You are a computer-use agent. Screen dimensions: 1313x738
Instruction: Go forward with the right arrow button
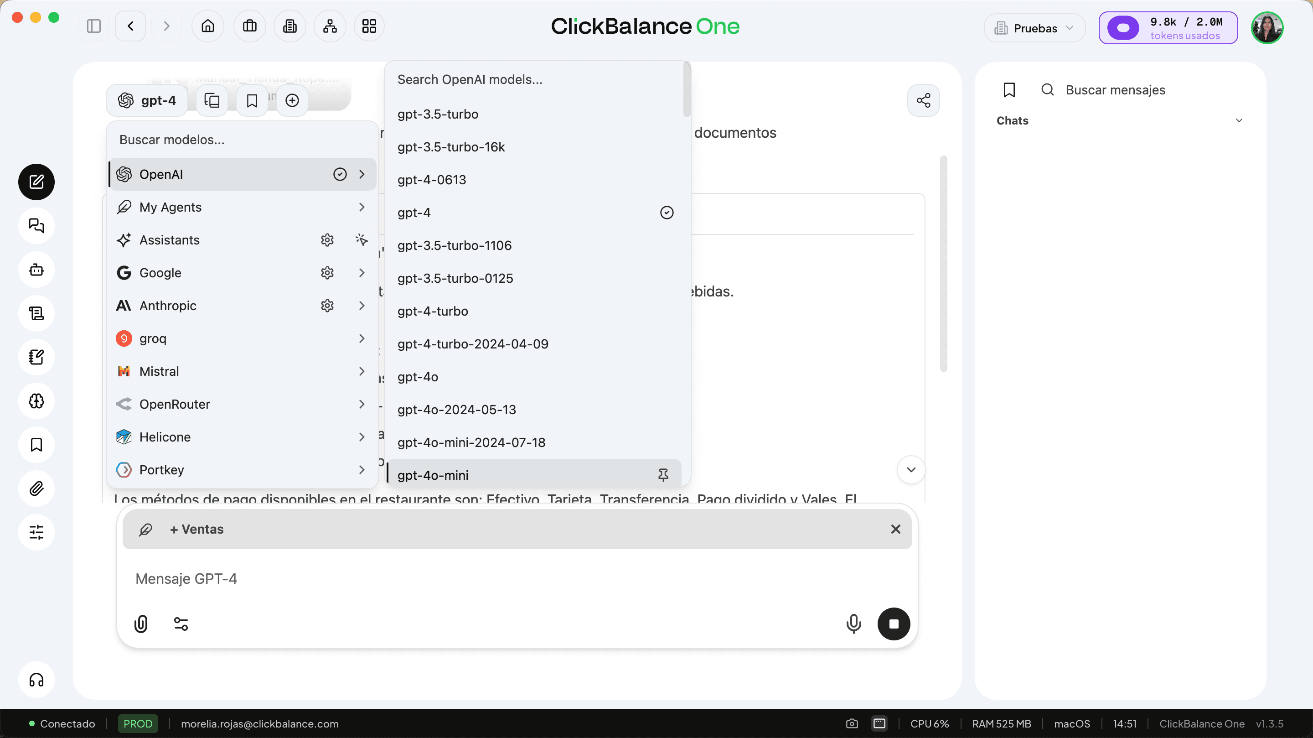click(x=167, y=26)
